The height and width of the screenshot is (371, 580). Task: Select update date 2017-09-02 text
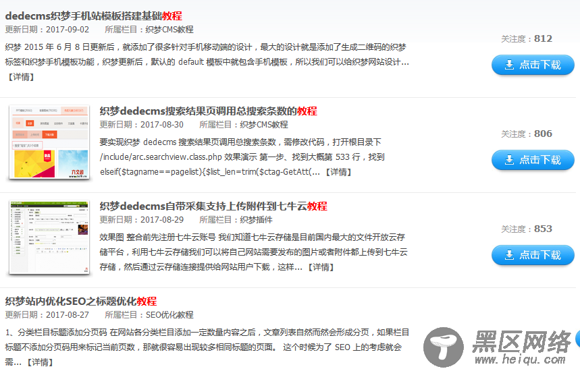(68, 30)
